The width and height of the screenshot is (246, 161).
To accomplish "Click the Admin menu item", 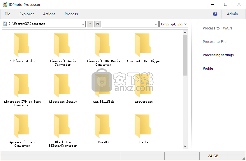I will click(232, 14).
